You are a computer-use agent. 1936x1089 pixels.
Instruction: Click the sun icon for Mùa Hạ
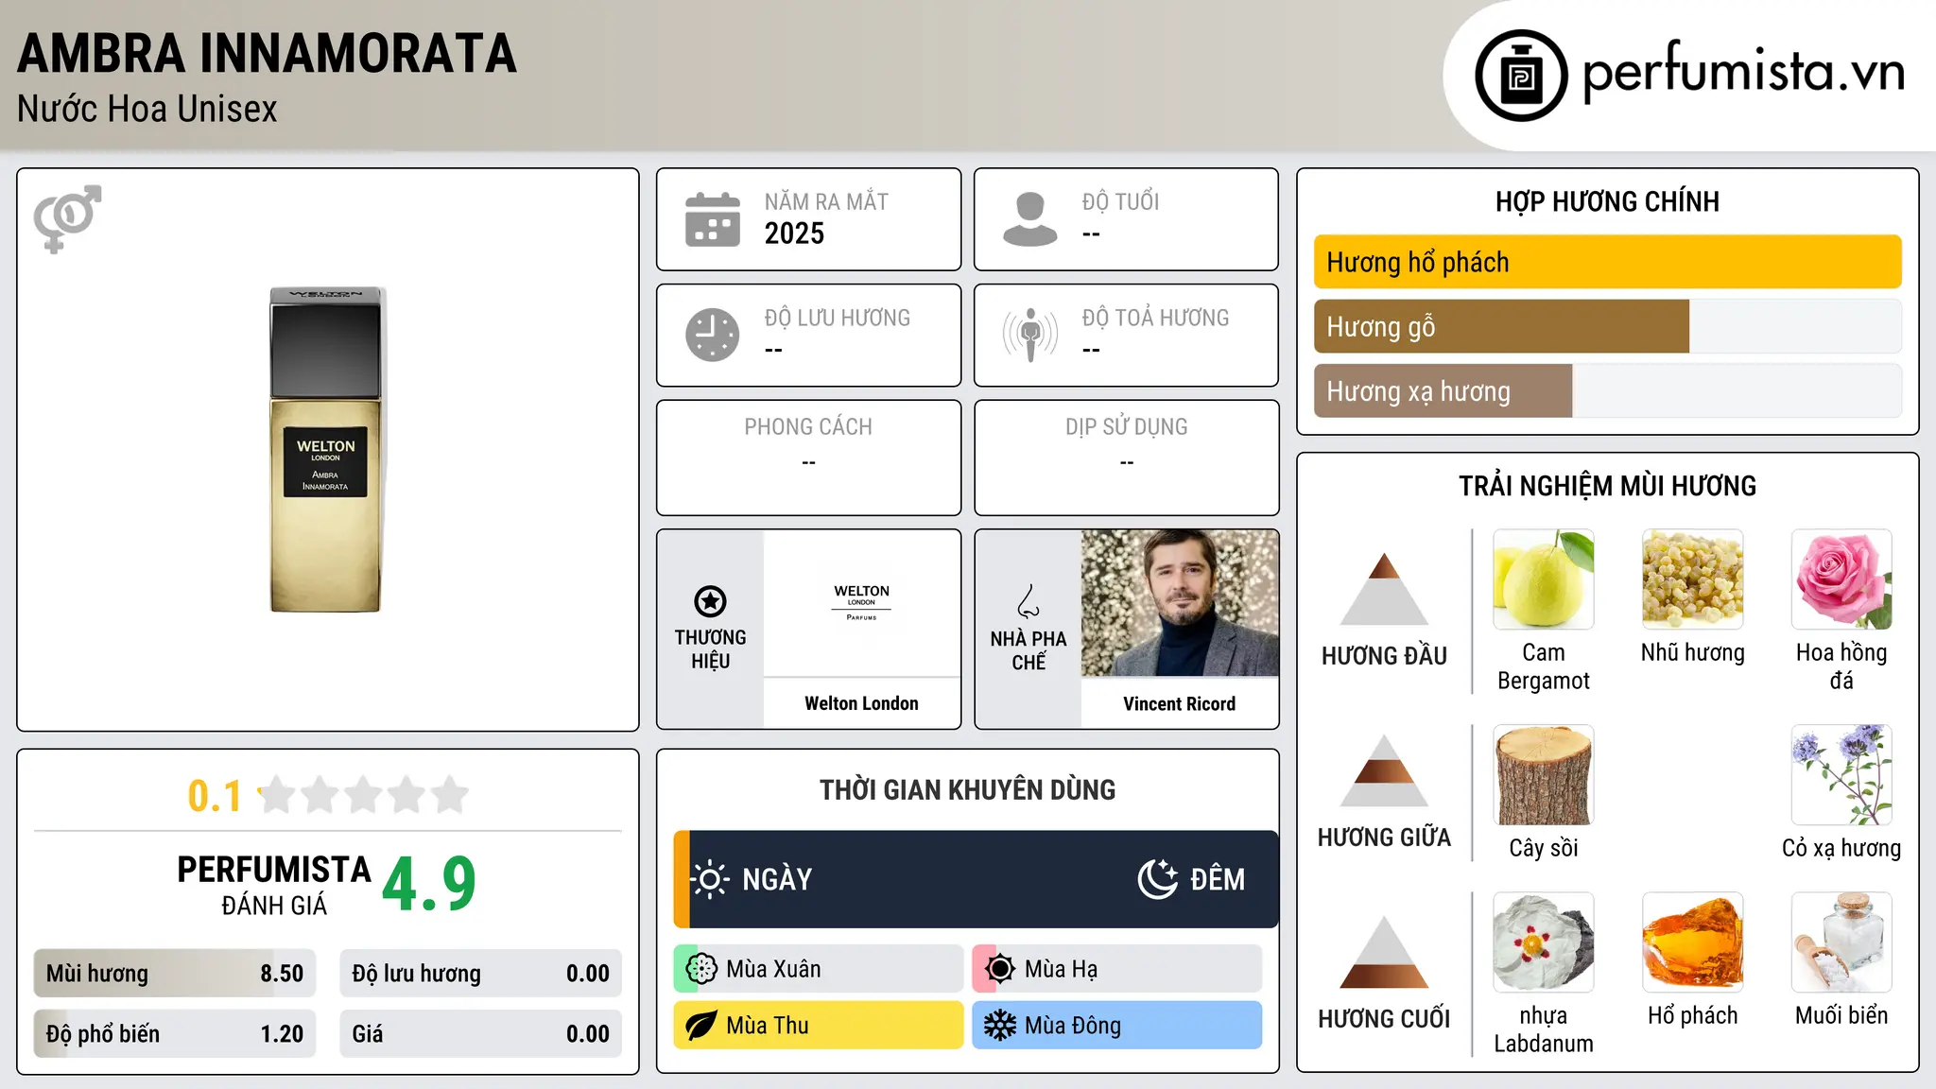tap(1000, 969)
